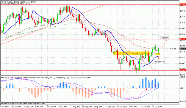The height and width of the screenshot is (108, 186).
Task: Click the 30 Jul 2009 date label
Action: [x=63, y=107]
